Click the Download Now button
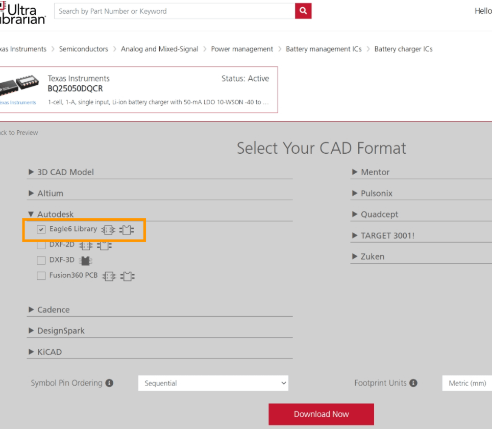Screen dimensions: 492x429 pyautogui.click(x=322, y=414)
